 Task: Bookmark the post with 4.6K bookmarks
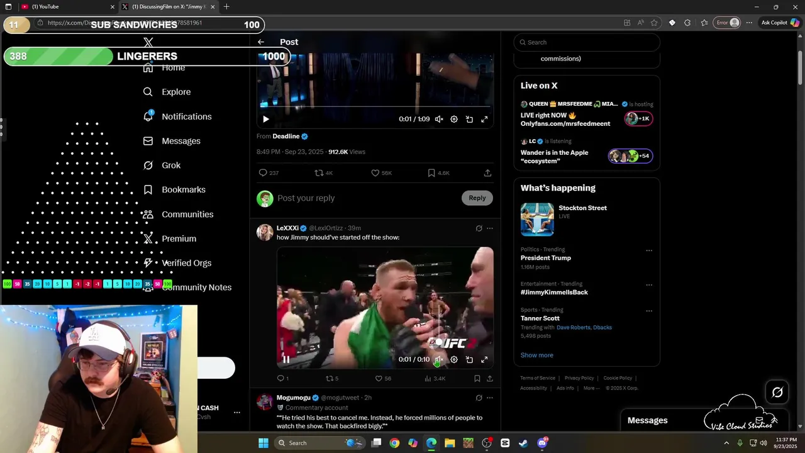[439, 173]
